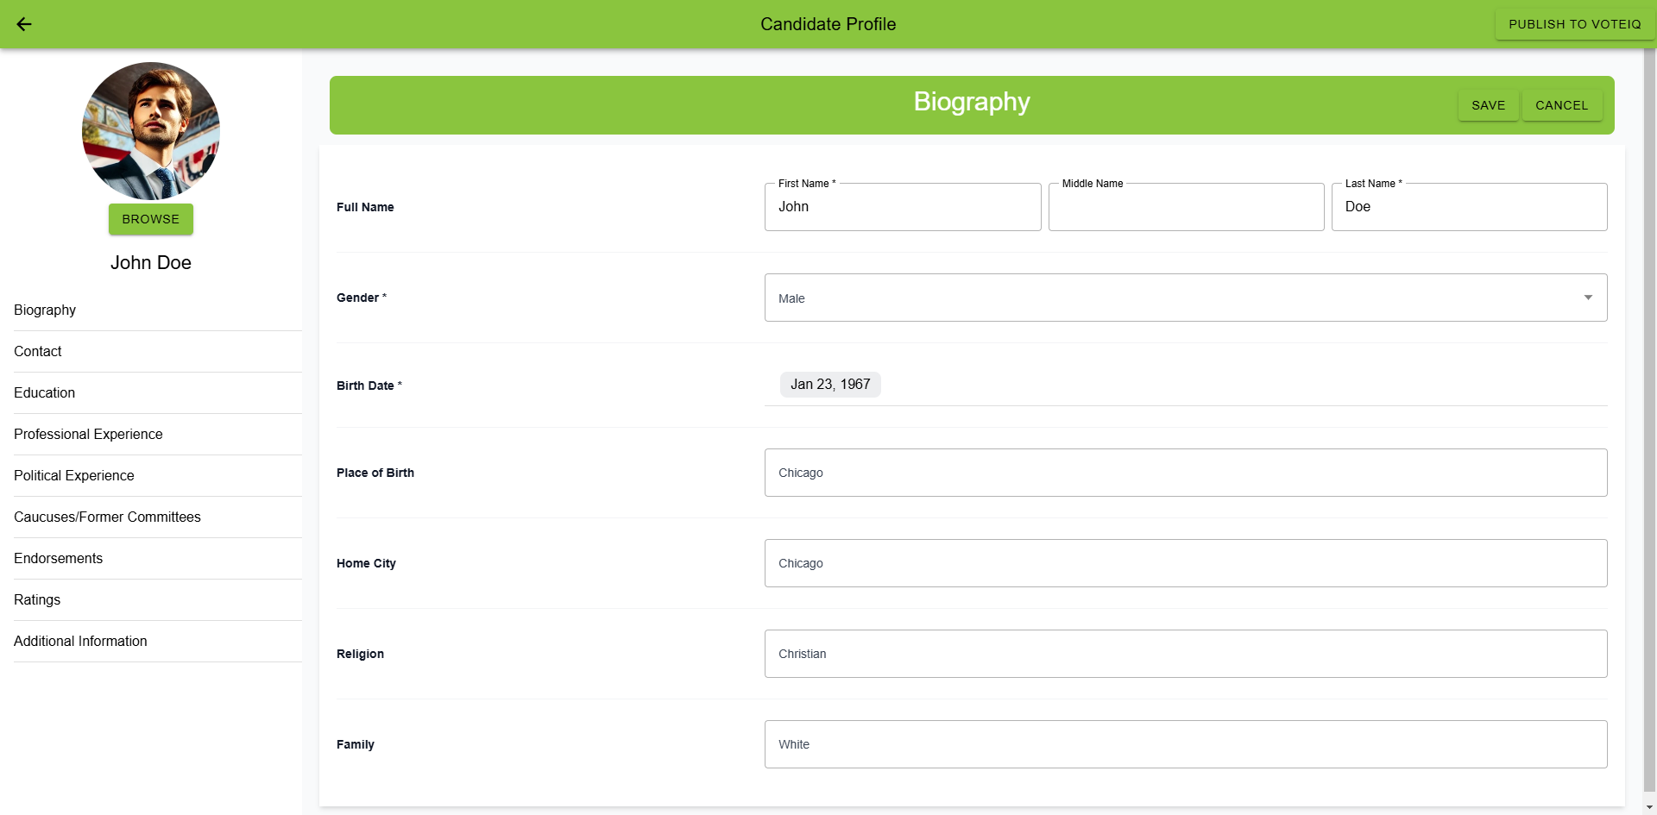Open the Endorsements section
The image size is (1657, 815).
pyautogui.click(x=59, y=558)
